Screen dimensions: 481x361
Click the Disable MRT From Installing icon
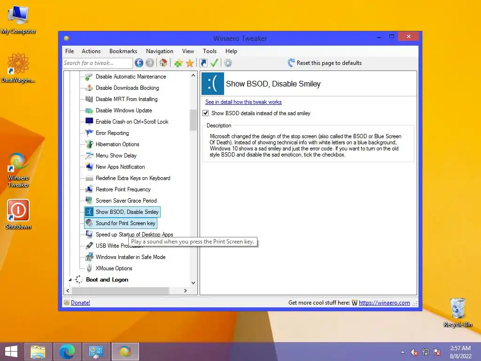pos(89,99)
